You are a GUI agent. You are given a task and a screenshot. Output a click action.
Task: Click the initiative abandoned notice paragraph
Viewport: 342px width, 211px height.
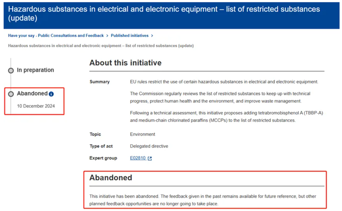[203, 200]
